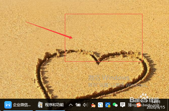
Task: Show hidden tray icons with the chevron
Action: pyautogui.click(x=71, y=105)
